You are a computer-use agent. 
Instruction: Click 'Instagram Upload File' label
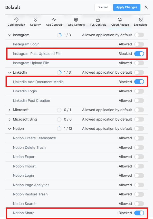pyautogui.click(x=31, y=63)
